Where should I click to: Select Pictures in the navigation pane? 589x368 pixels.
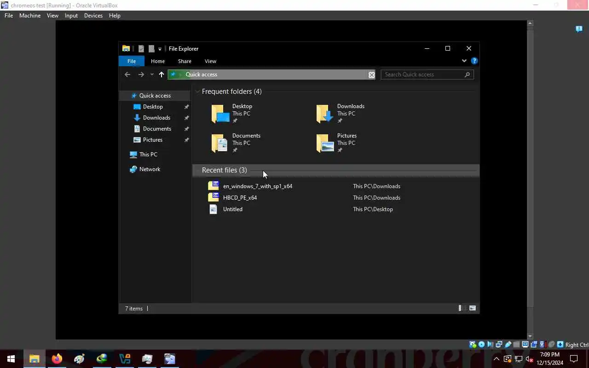tap(152, 140)
